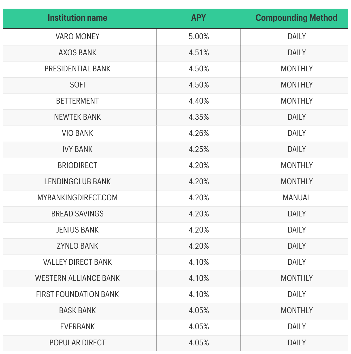
Task: Click the Compounding Method column header
Action: pyautogui.click(x=296, y=18)
